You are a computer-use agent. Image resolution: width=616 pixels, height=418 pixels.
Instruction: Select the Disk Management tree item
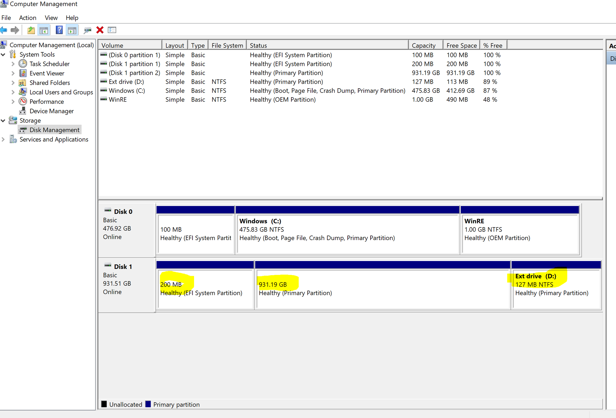(55, 130)
